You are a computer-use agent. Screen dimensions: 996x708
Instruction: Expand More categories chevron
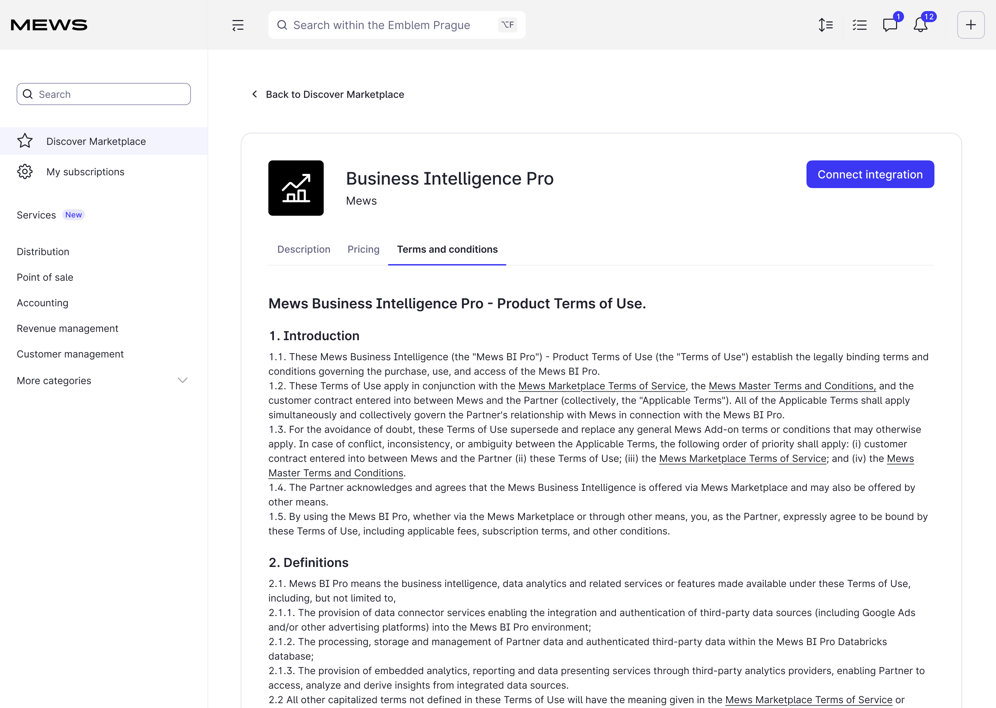click(x=183, y=381)
